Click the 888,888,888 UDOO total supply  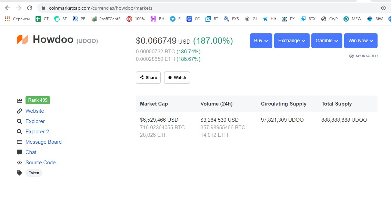click(344, 120)
